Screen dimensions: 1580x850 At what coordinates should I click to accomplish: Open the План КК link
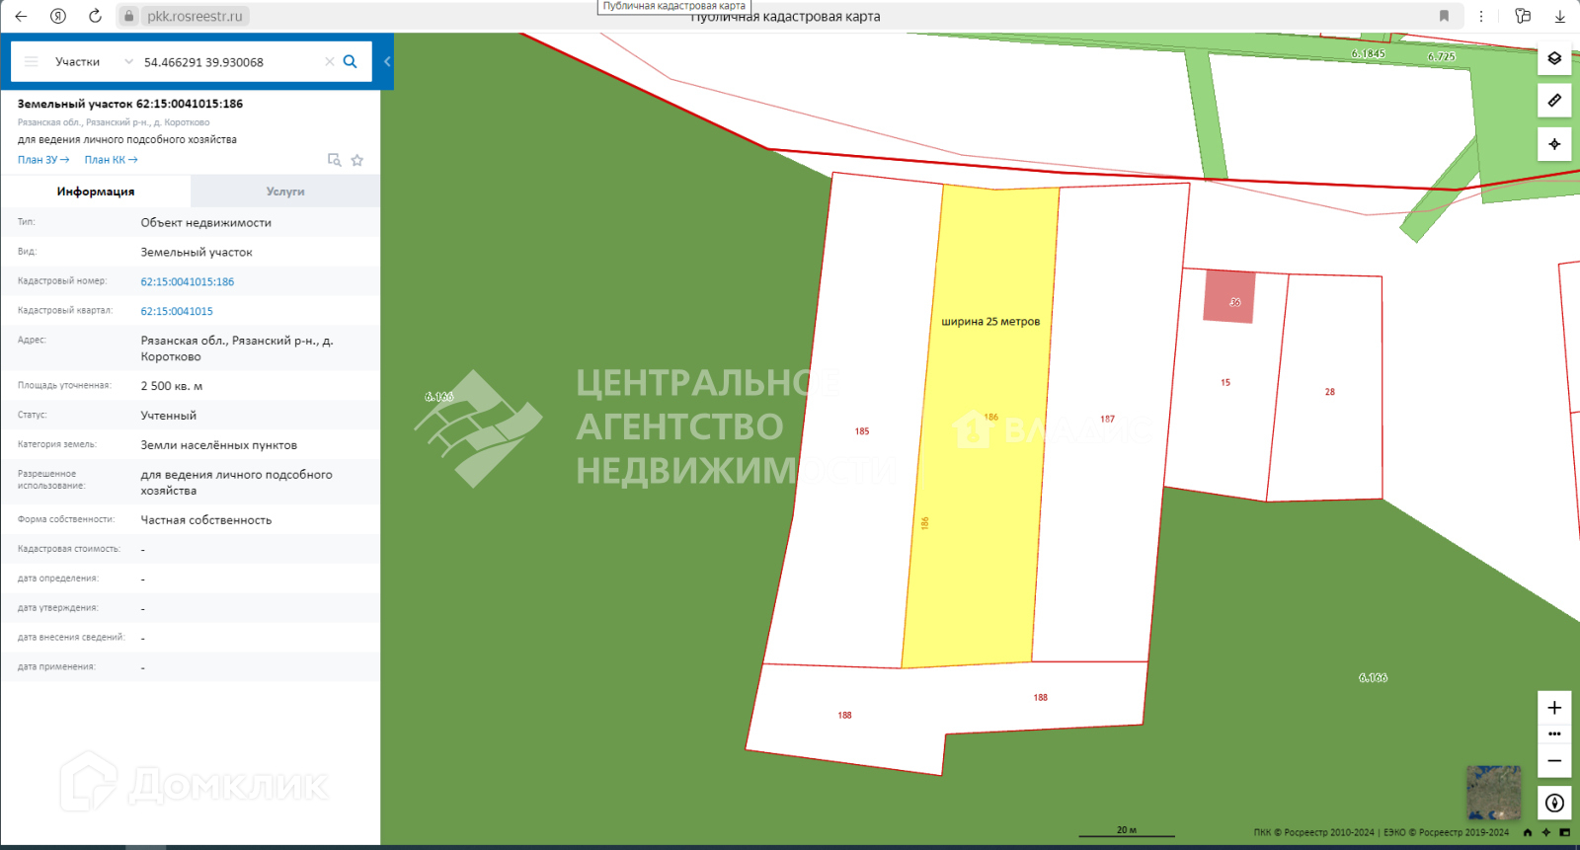[x=111, y=160]
